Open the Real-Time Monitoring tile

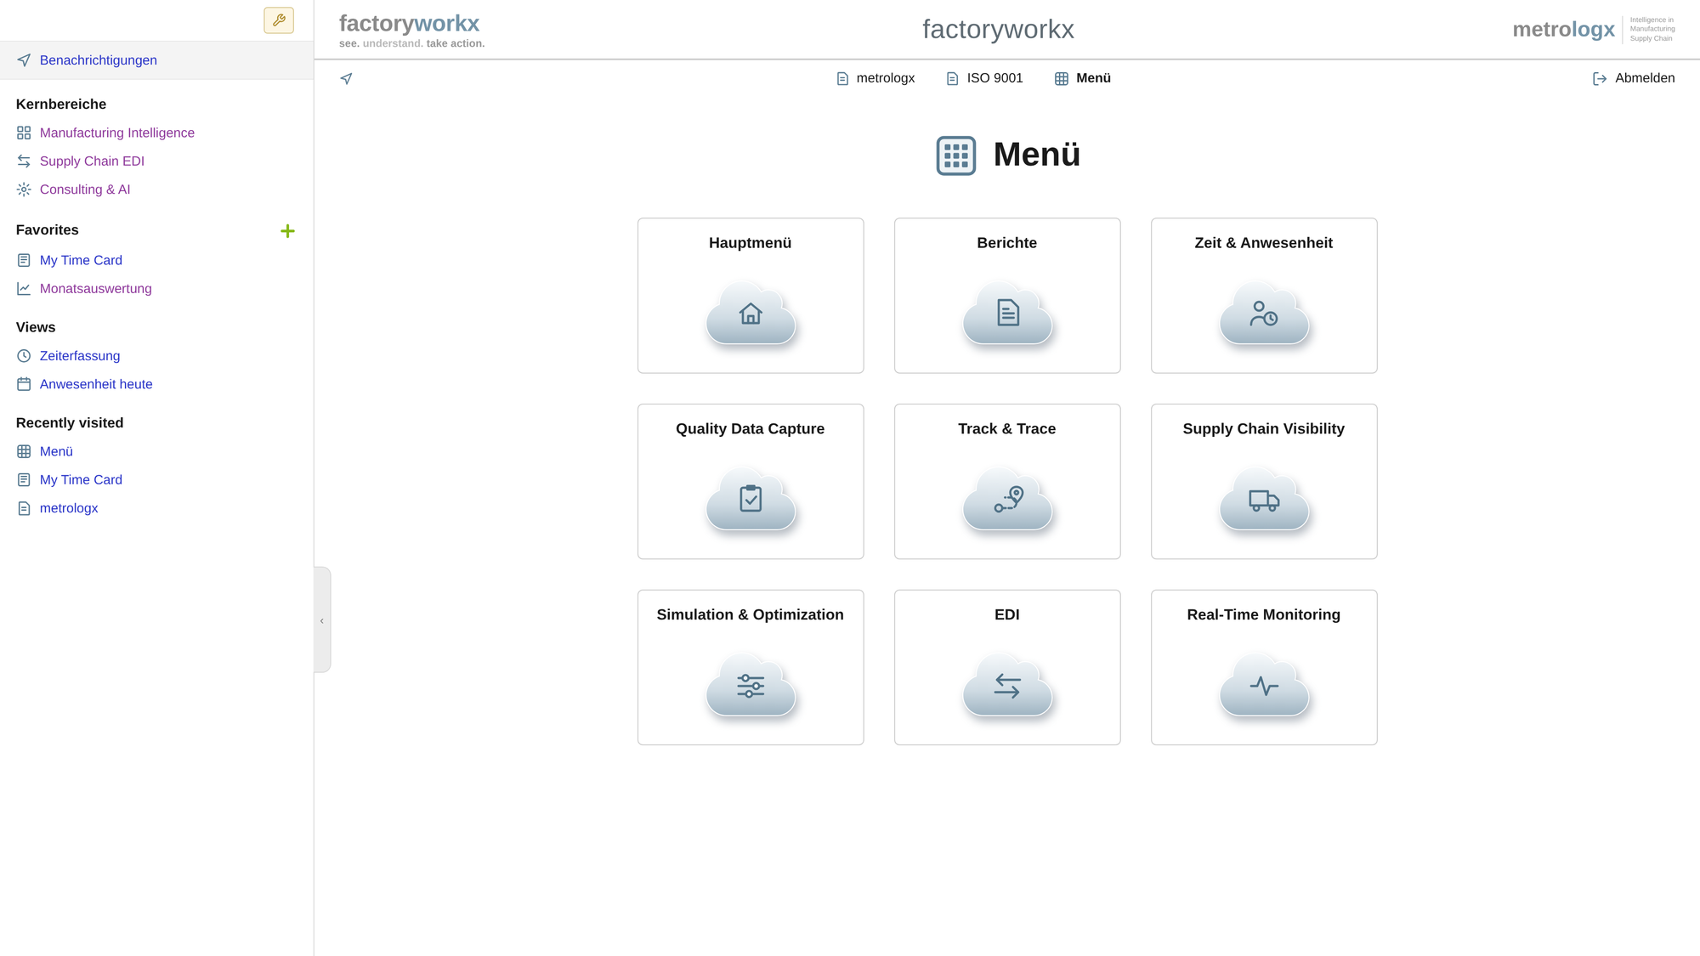[1264, 668]
